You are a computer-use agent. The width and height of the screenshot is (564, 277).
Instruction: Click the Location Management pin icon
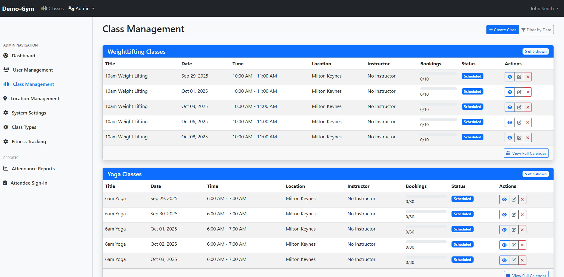click(x=5, y=98)
